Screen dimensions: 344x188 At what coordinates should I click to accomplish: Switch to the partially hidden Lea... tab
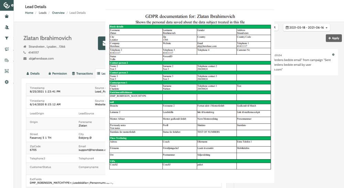click(x=101, y=73)
